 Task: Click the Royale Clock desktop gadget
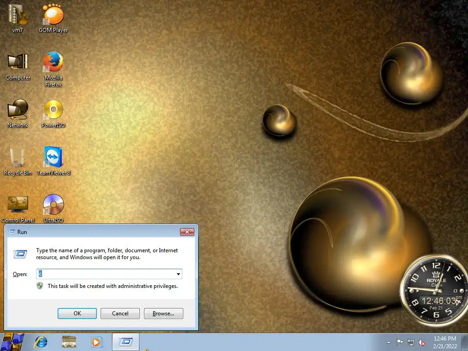(x=434, y=290)
